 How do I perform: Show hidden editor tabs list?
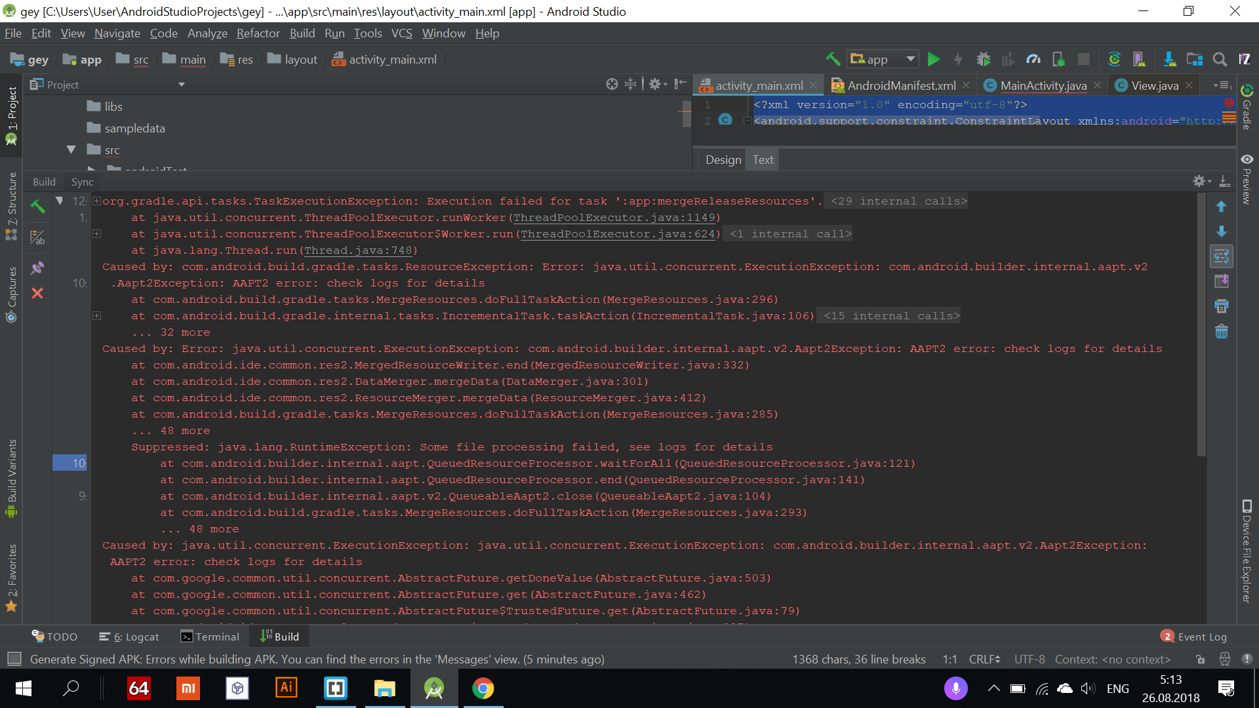[x=1222, y=85]
